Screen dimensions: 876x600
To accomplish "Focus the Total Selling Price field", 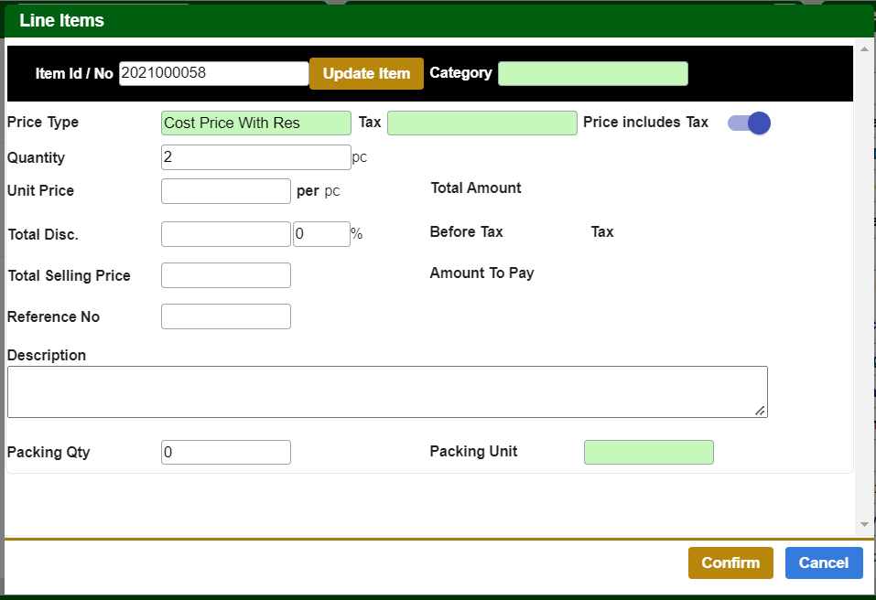I will coord(225,275).
